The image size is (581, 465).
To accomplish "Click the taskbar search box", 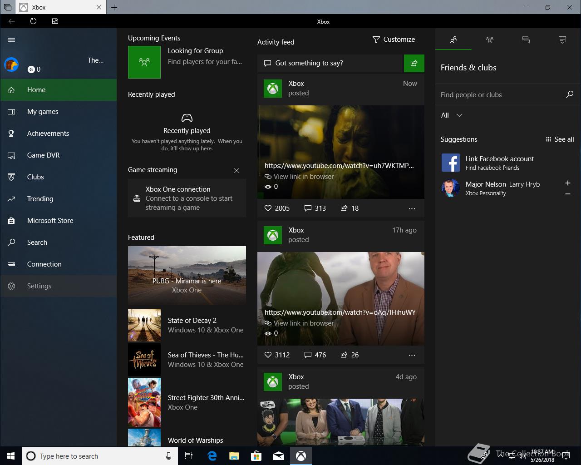I will [99, 456].
